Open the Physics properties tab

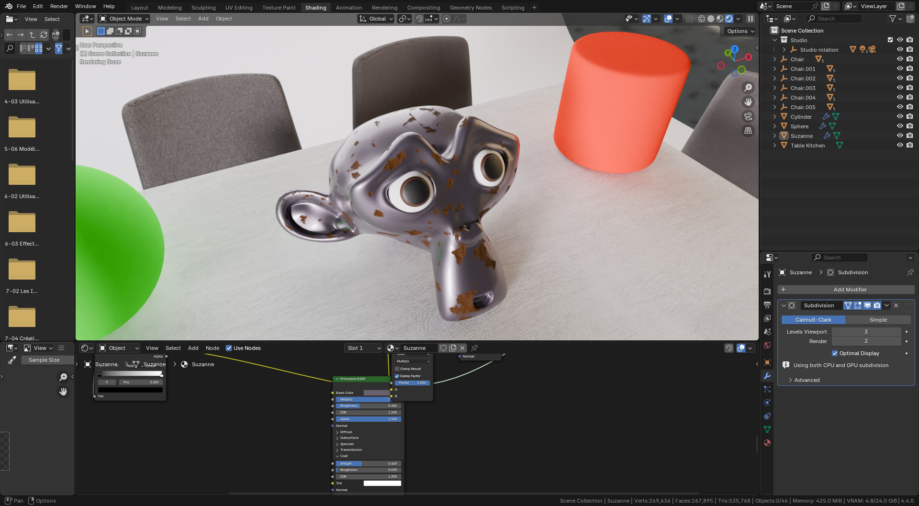pyautogui.click(x=767, y=403)
